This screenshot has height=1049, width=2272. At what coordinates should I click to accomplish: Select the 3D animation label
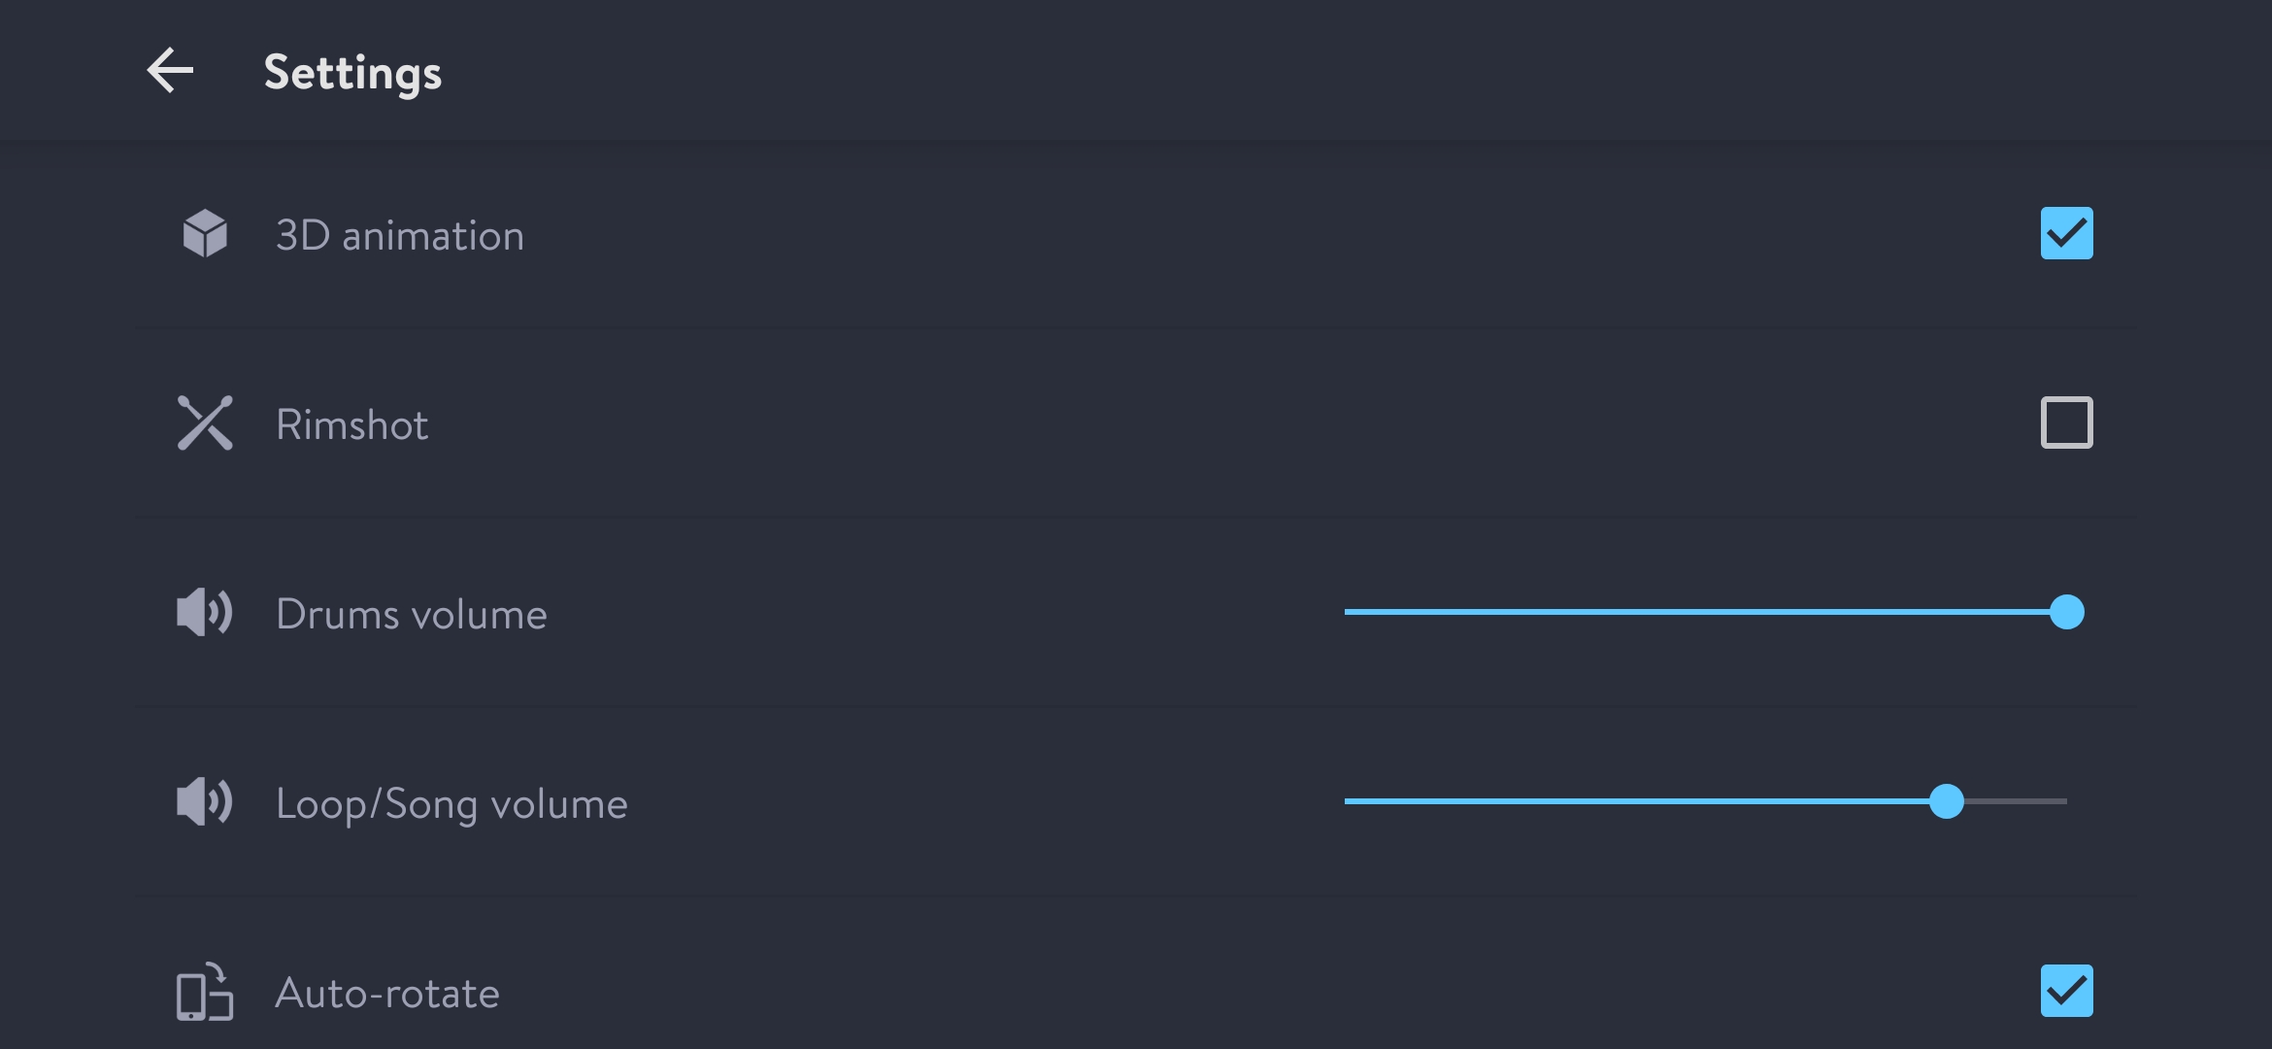tap(399, 236)
